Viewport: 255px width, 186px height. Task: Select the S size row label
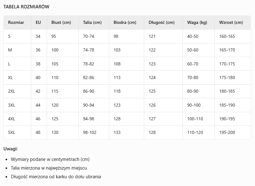coord(9,36)
